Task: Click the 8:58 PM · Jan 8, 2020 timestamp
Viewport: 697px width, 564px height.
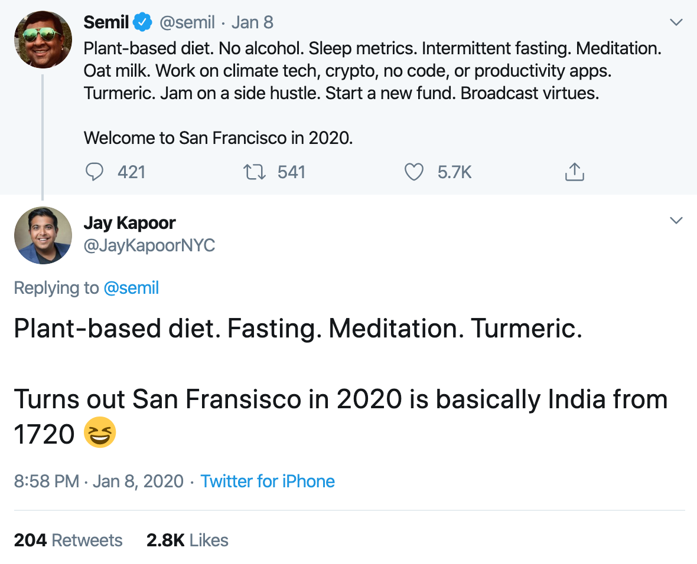Action: pyautogui.click(x=99, y=481)
